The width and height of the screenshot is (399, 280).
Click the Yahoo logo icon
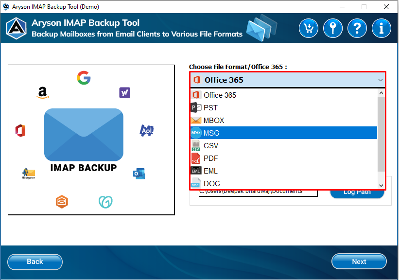125,93
